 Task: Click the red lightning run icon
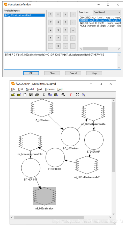[70, 95]
